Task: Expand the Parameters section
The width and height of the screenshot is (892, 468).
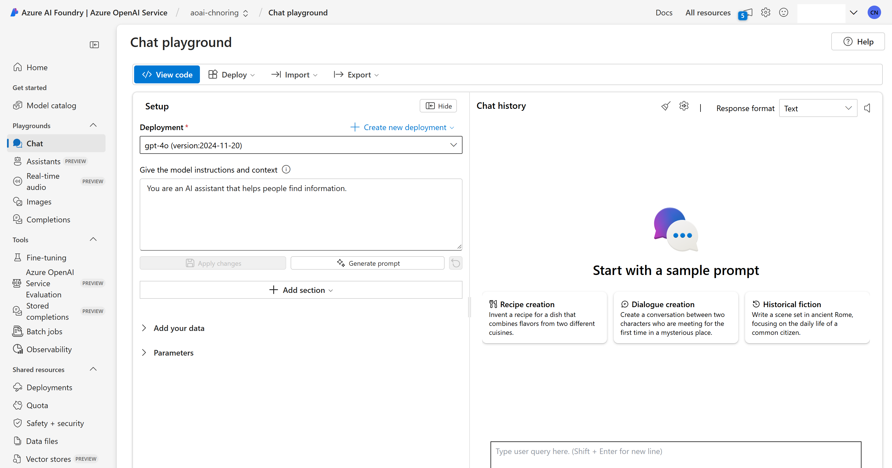Action: (168, 352)
